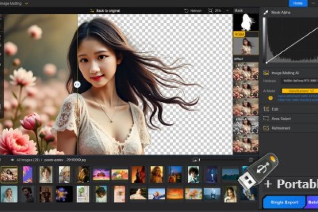This screenshot has width=318, height=212.
Task: Click the All Images back arrow
Action: click(x=12, y=160)
